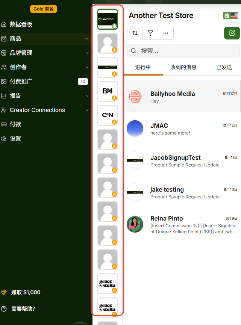
Task: Select the BM brand store thumbnail
Action: [108, 91]
